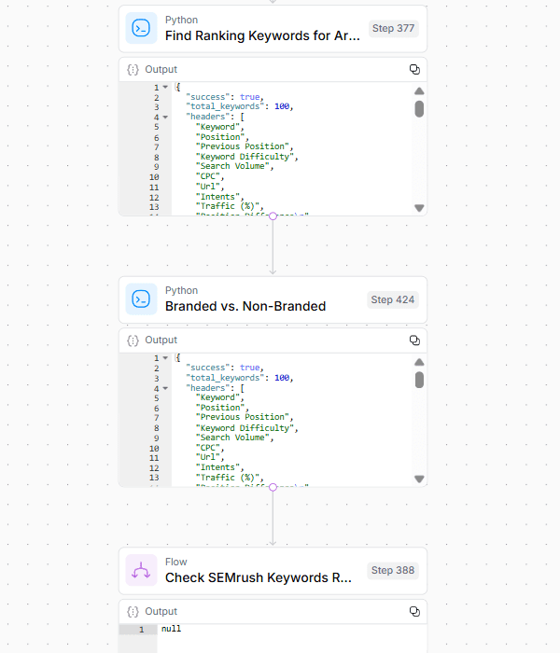Screen dimensions: 560x653
Task: Copy output of Find Ranking Keywords step
Action: click(414, 70)
